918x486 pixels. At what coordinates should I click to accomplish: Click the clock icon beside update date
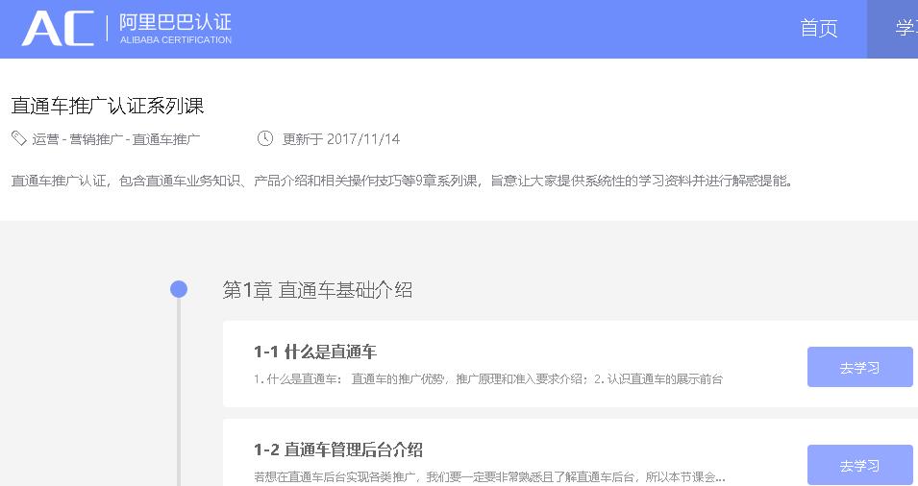265,138
